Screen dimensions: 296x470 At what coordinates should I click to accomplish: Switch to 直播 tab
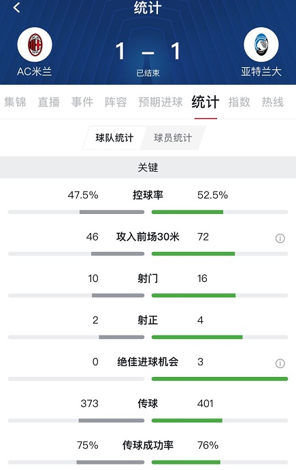[x=48, y=102]
